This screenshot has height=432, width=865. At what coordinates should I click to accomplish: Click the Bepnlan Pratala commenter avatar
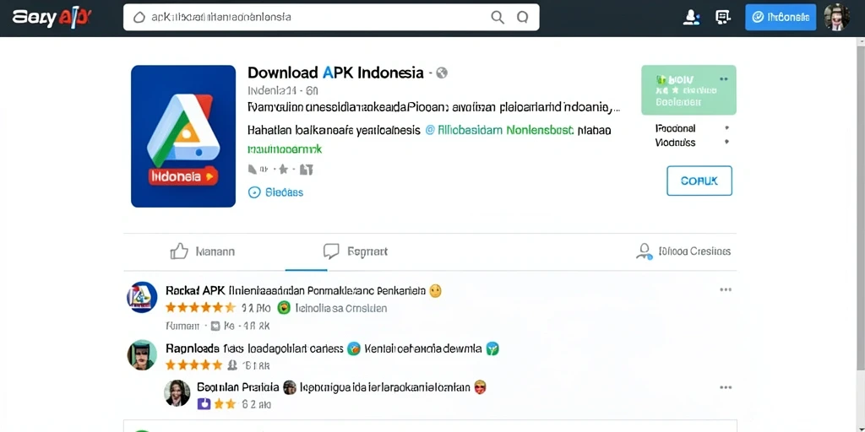coord(177,393)
